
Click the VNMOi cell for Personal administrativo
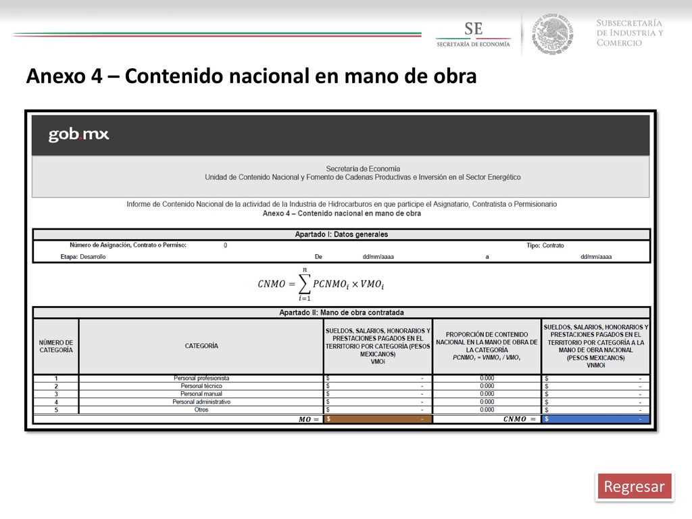[x=596, y=402]
